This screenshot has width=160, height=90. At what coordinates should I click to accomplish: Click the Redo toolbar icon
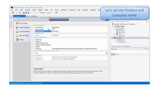tap(35, 13)
